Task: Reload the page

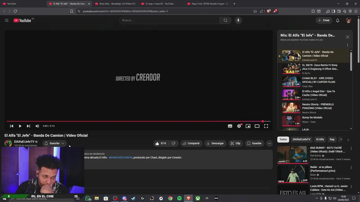Action: (x=15, y=11)
